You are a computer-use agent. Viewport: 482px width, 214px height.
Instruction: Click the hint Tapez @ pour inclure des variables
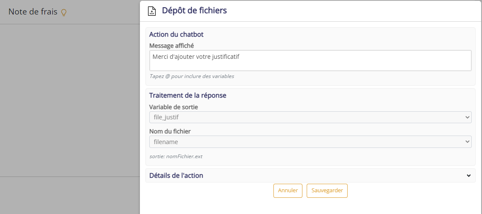[x=192, y=76]
